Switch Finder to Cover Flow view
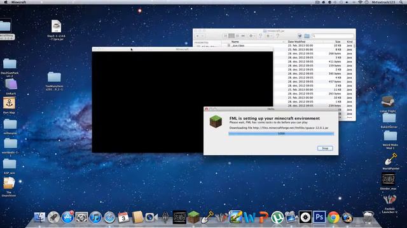Viewport: 407px width, 228px height. [243, 36]
